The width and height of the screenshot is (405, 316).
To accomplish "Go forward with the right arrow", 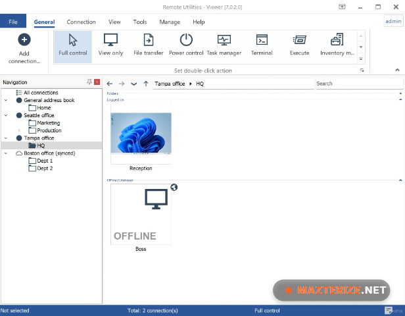I will [x=122, y=84].
